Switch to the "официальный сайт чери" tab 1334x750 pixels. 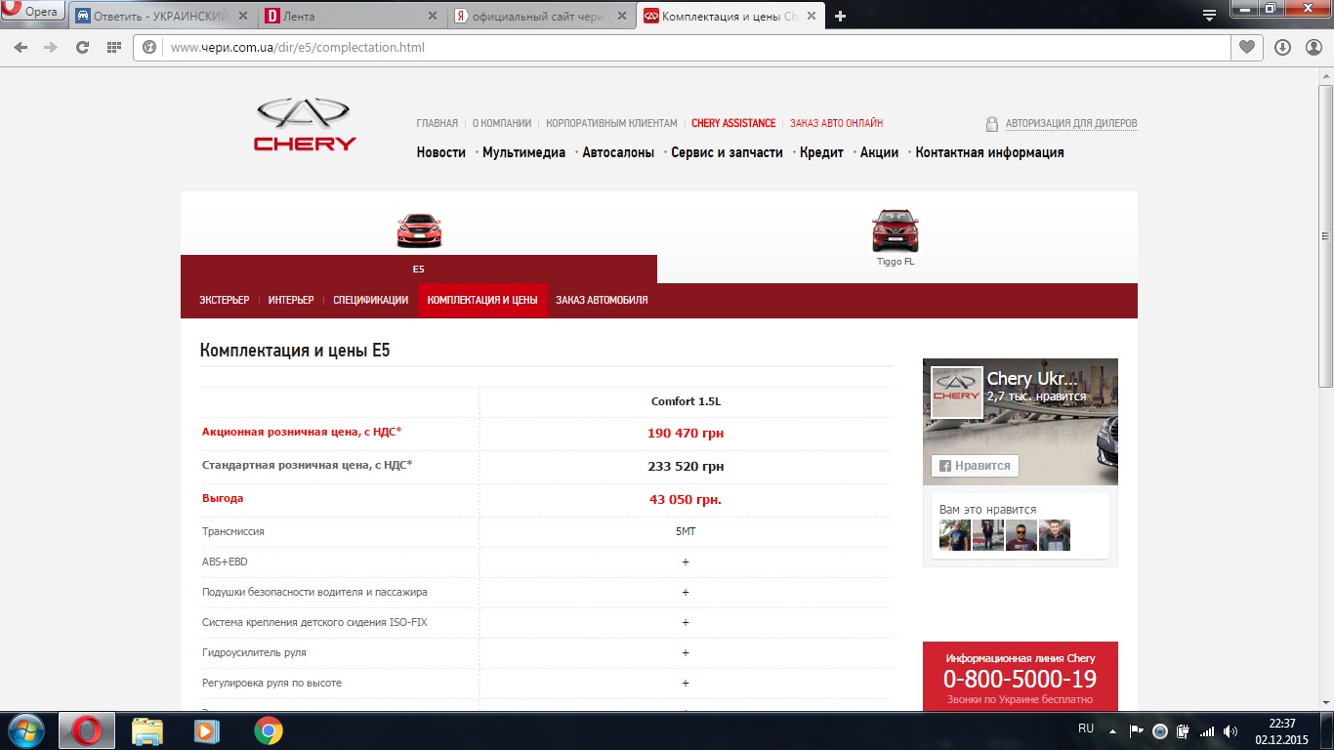(x=541, y=16)
